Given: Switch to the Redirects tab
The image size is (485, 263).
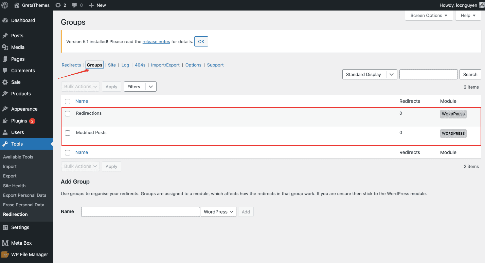Looking at the screenshot, I should [71, 65].
